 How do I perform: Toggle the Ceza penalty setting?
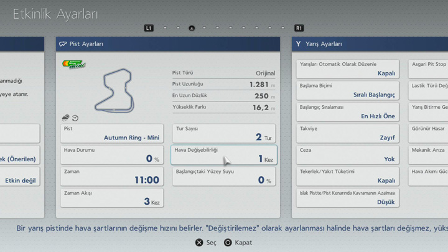click(347, 154)
